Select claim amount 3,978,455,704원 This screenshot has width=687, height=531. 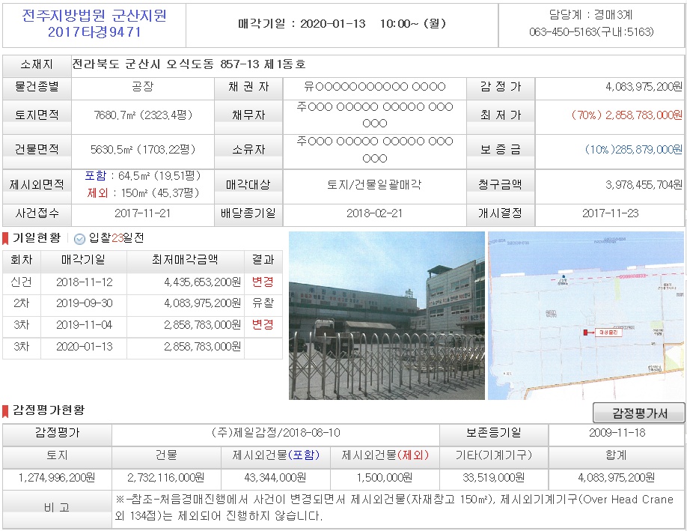click(x=644, y=184)
